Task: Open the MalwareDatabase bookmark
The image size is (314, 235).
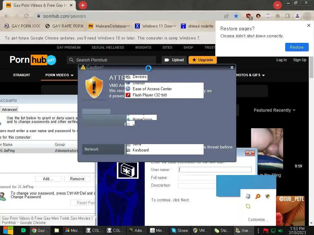Action: coord(109,26)
